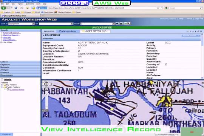
Task: Open the IZ-Various Items folder link
Action: tap(17, 90)
